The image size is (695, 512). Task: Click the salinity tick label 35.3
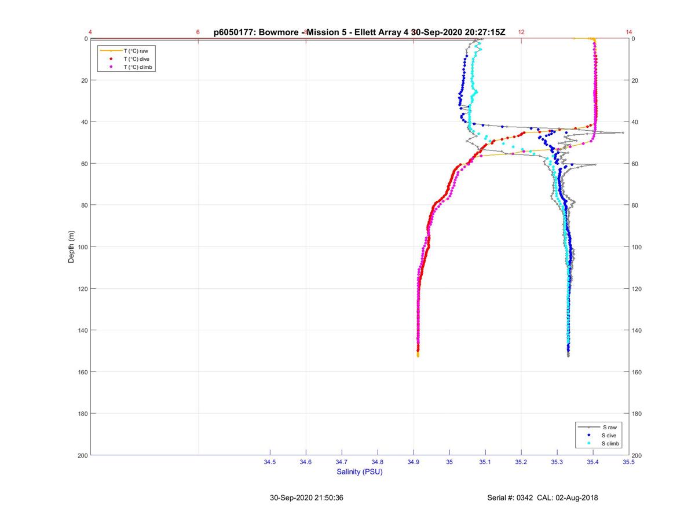557,462
